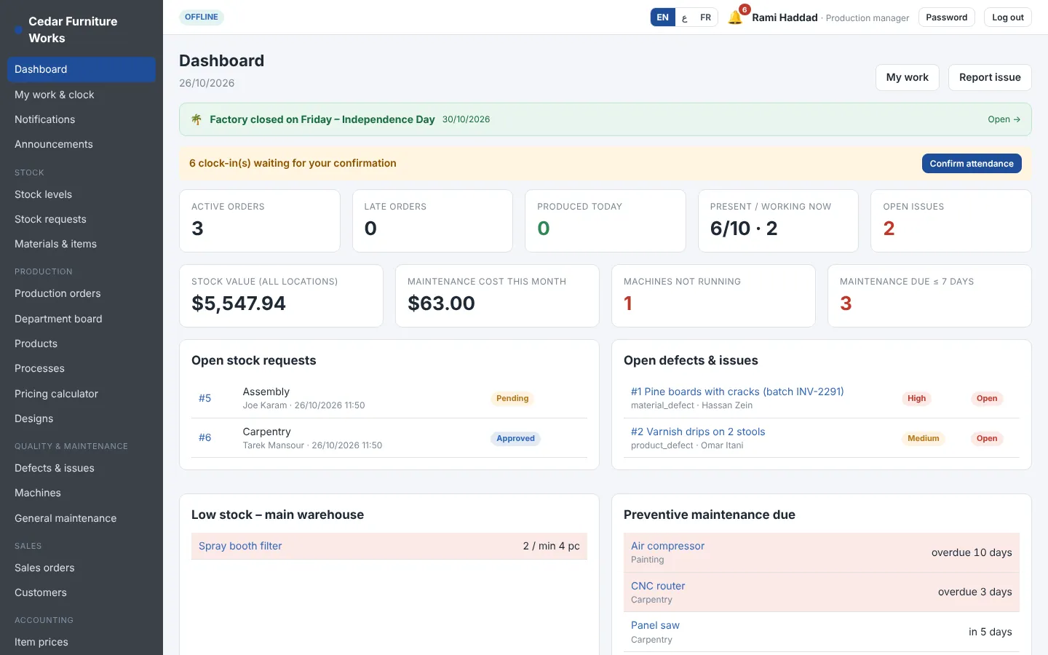Open issue #2 Varnish drips on 2 stools
1048x655 pixels.
698,432
